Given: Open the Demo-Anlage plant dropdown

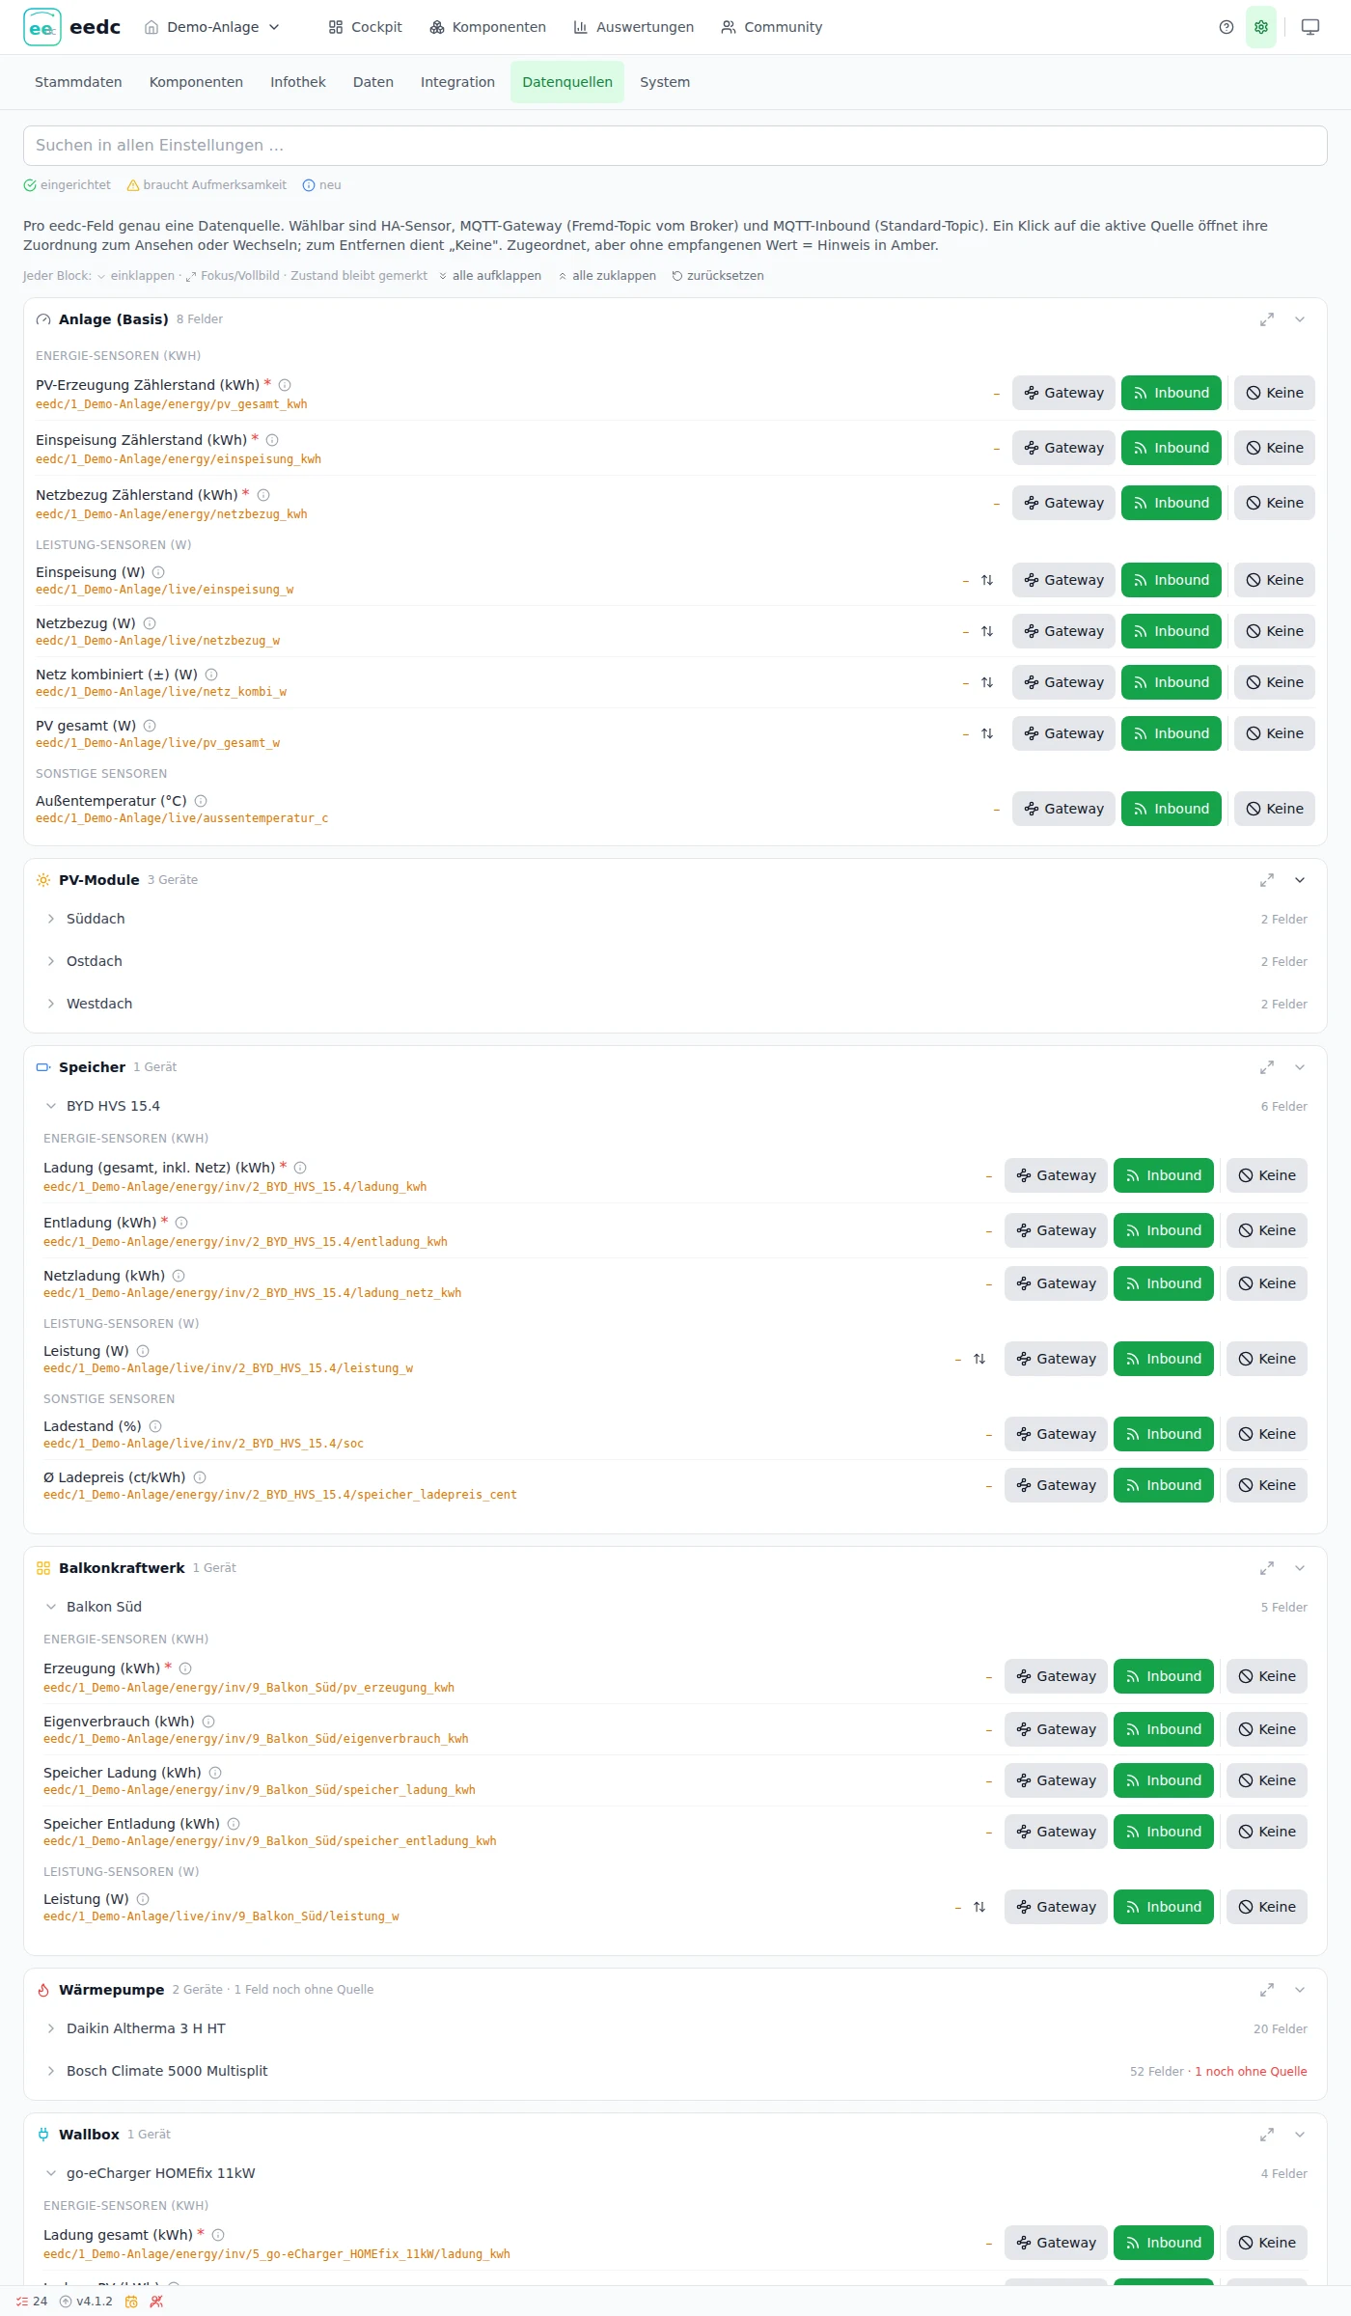Looking at the screenshot, I should coord(212,27).
